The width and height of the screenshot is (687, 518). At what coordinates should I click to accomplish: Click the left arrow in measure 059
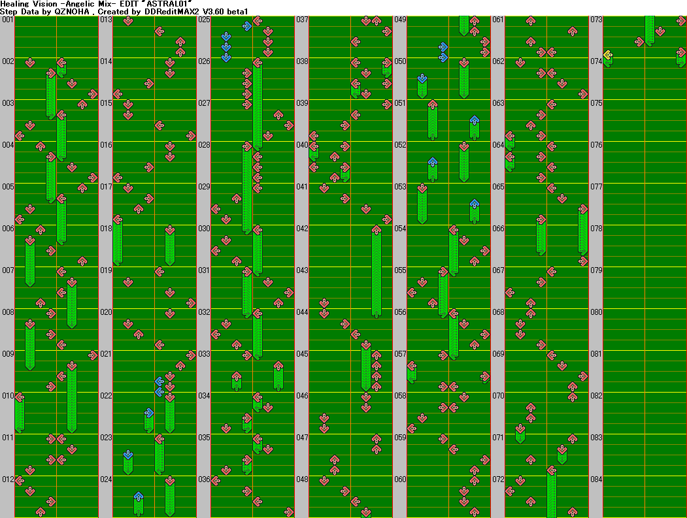click(454, 449)
